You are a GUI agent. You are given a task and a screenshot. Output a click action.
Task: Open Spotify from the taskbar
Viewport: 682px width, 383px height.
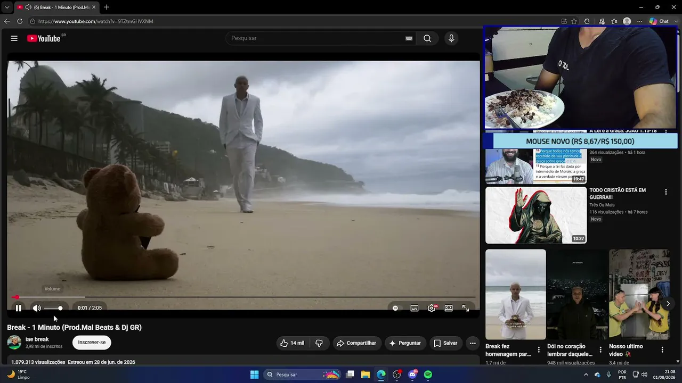pyautogui.click(x=428, y=374)
